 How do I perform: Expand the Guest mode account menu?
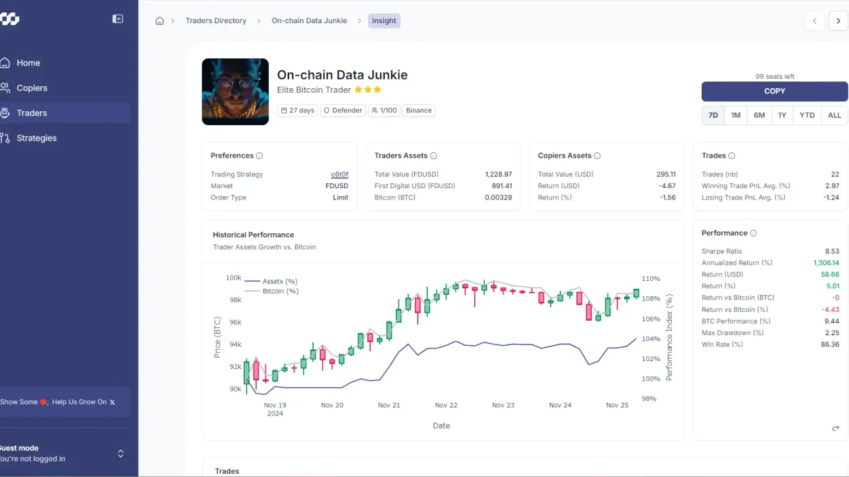120,454
